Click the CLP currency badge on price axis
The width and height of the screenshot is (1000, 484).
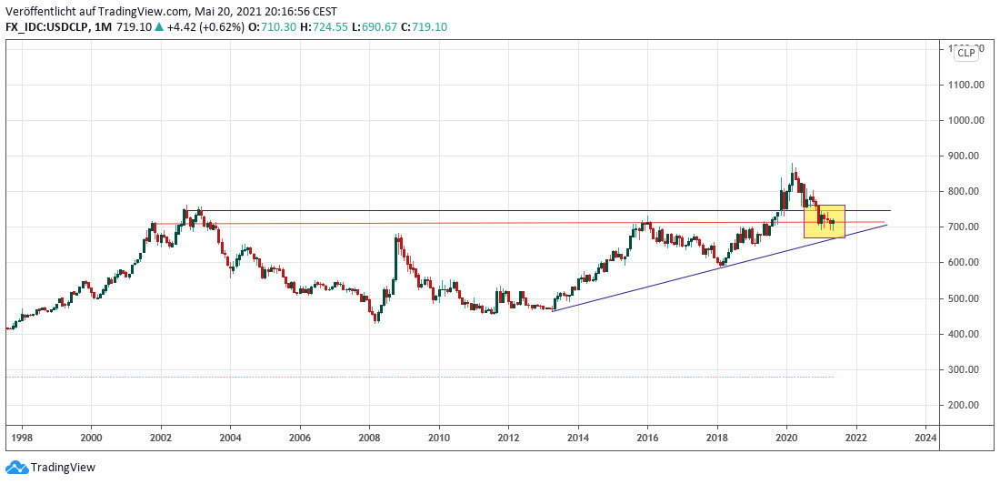tap(965, 53)
